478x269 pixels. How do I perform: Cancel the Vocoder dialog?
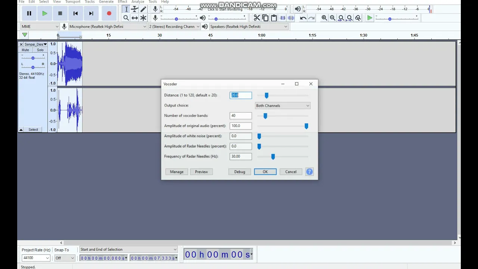coord(291,172)
